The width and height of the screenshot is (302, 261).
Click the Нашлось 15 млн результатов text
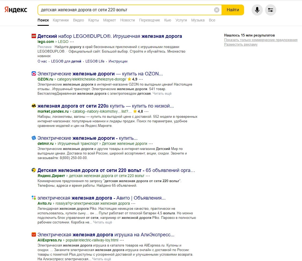coord(249,35)
